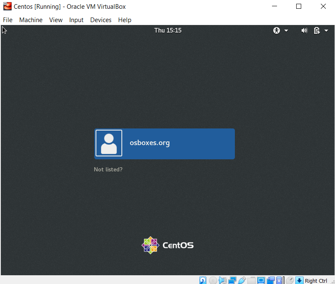Close the VirtualBox window
The image size is (335, 284).
[x=323, y=6]
